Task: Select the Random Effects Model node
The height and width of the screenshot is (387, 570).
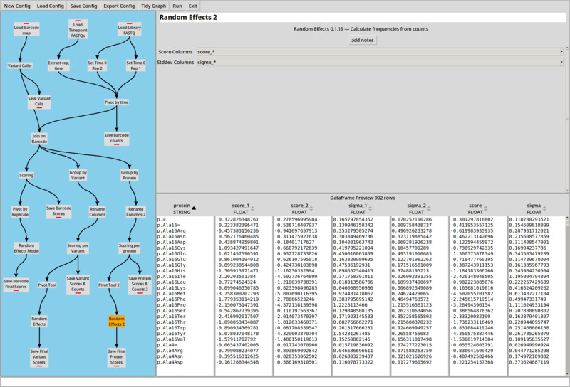Action: (x=26, y=248)
